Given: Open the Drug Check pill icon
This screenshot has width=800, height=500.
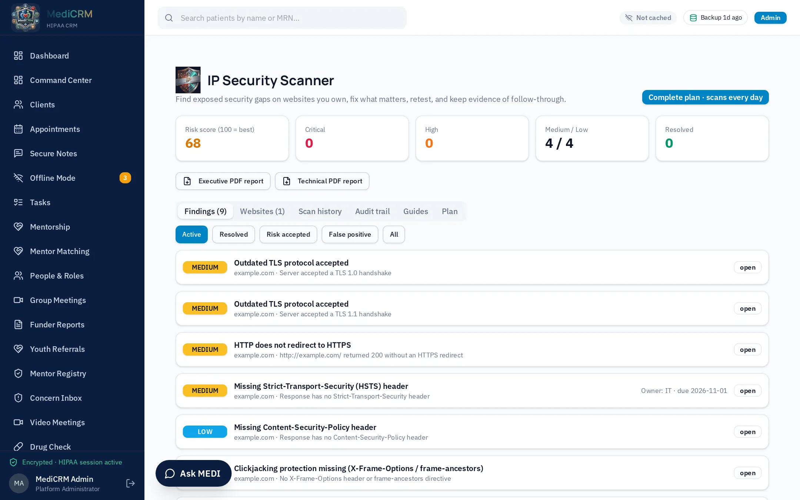Looking at the screenshot, I should coord(18,447).
